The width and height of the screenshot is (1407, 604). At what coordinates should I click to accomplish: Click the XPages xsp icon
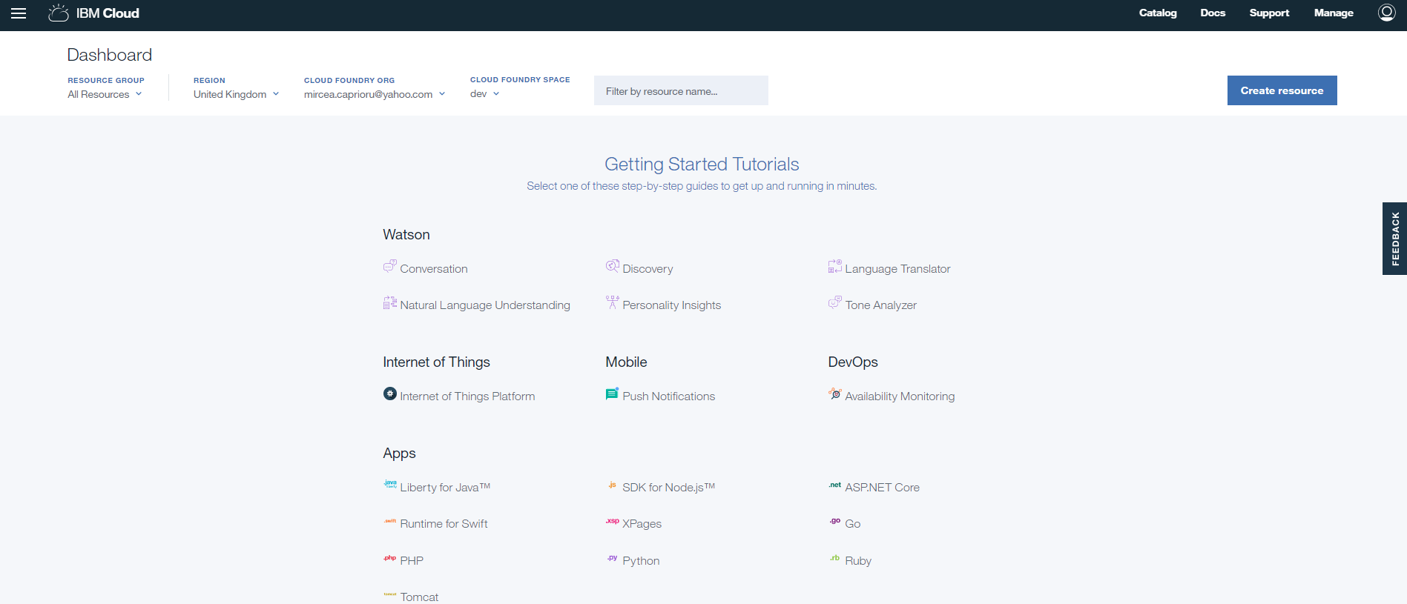click(x=613, y=521)
